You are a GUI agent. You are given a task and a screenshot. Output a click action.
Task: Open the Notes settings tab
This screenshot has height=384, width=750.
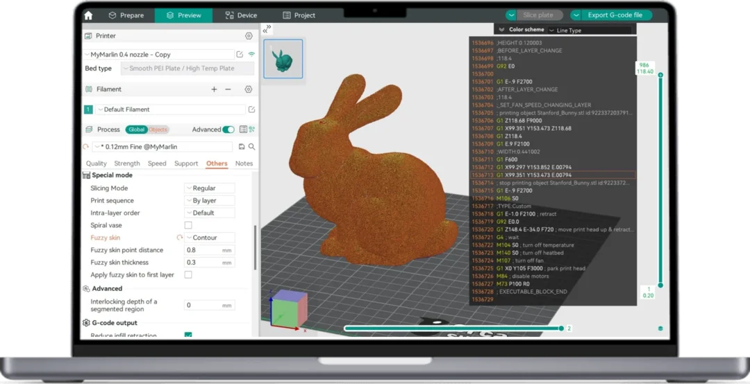(244, 164)
